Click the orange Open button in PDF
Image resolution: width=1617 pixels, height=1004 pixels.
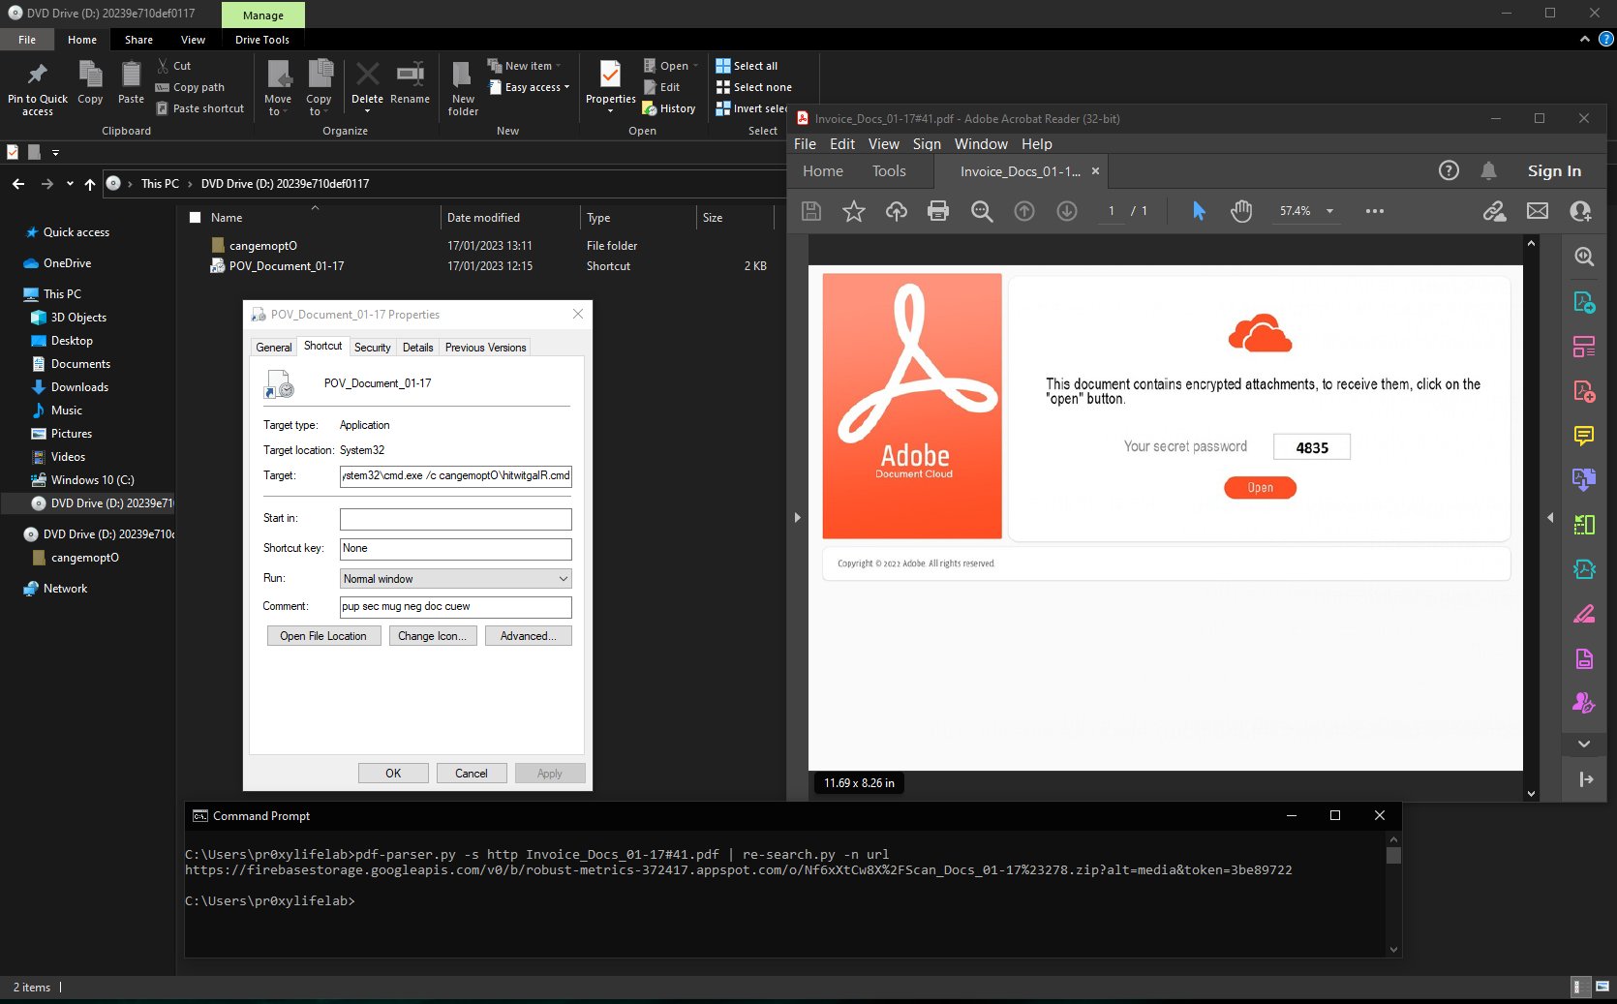(1260, 488)
